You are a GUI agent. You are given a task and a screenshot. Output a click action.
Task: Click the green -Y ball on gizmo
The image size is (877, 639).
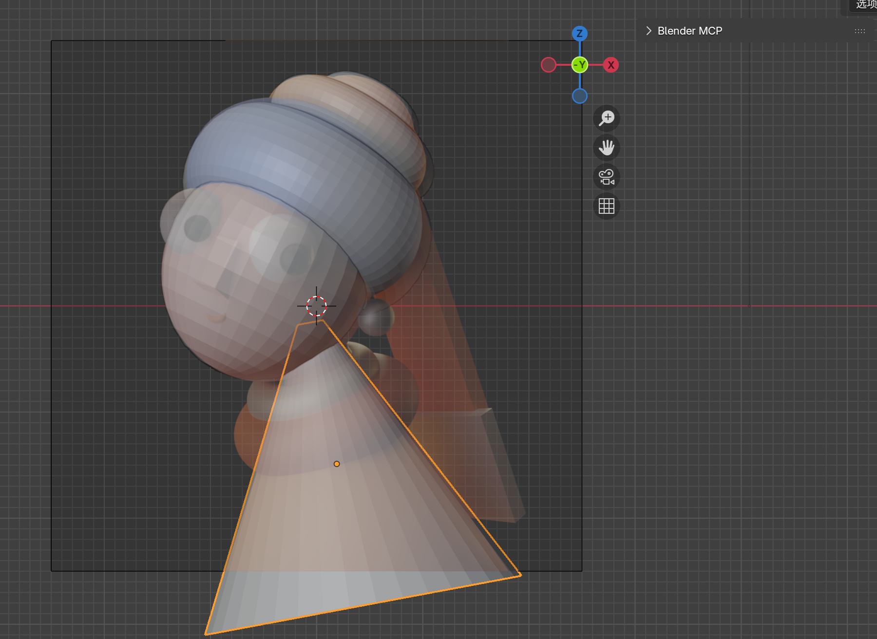tap(579, 64)
